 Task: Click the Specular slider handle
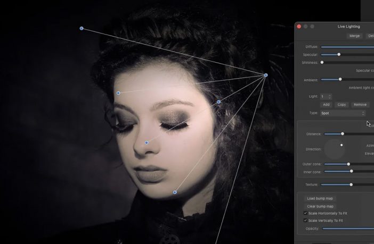click(x=339, y=55)
